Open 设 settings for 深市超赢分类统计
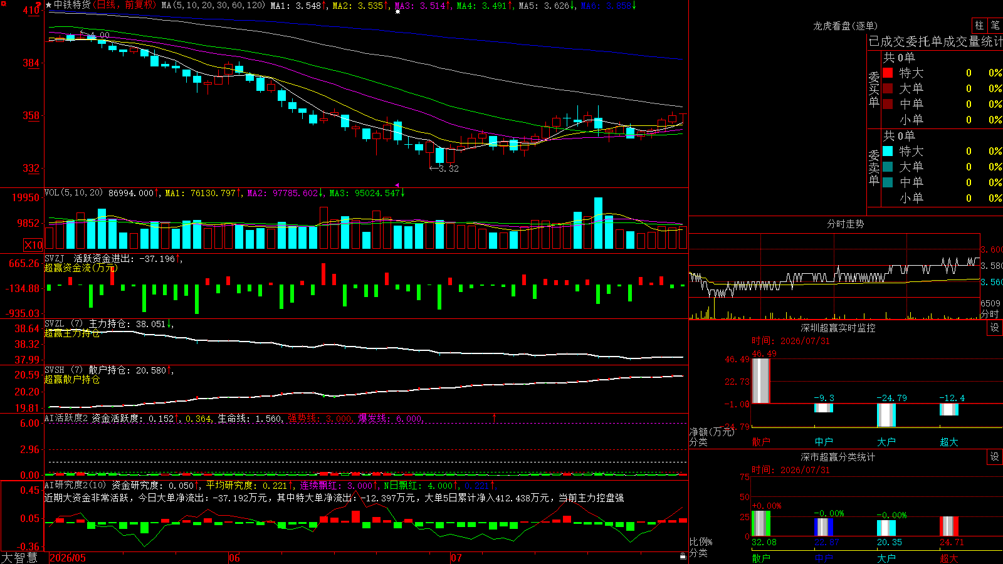The width and height of the screenshot is (1003, 564). click(x=995, y=457)
